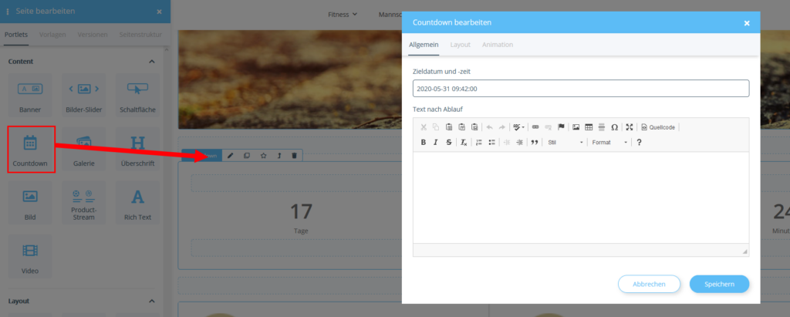Open the Layout tab in dialog
Screen dimensions: 790x317
coord(461,45)
